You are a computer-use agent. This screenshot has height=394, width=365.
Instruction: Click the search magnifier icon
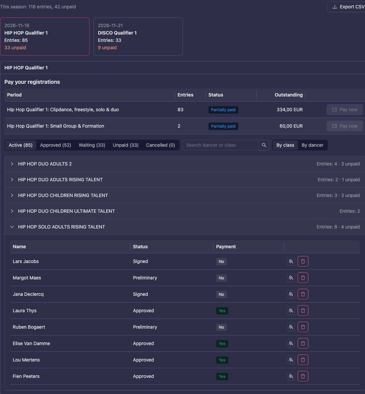point(264,145)
